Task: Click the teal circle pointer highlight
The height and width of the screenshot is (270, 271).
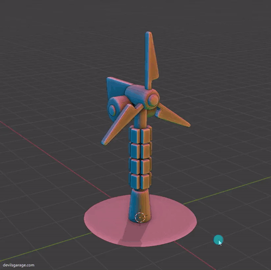Action: (x=218, y=240)
